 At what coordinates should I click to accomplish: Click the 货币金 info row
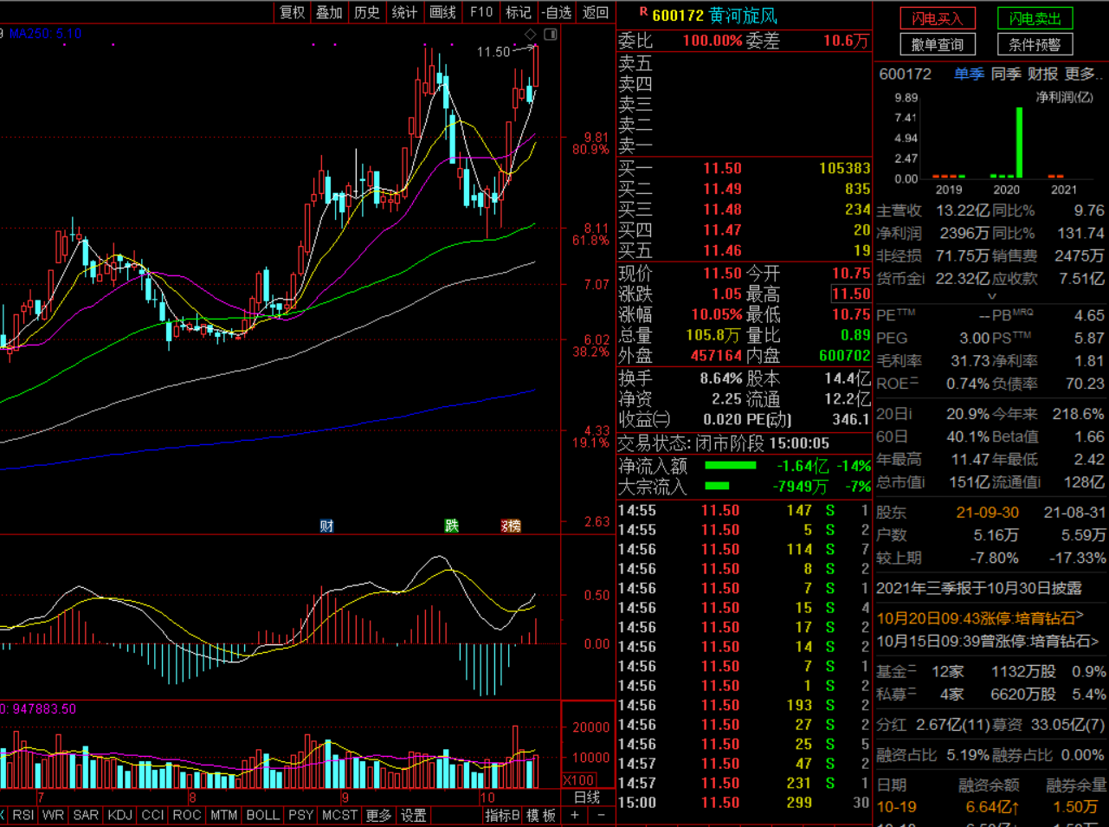(991, 279)
